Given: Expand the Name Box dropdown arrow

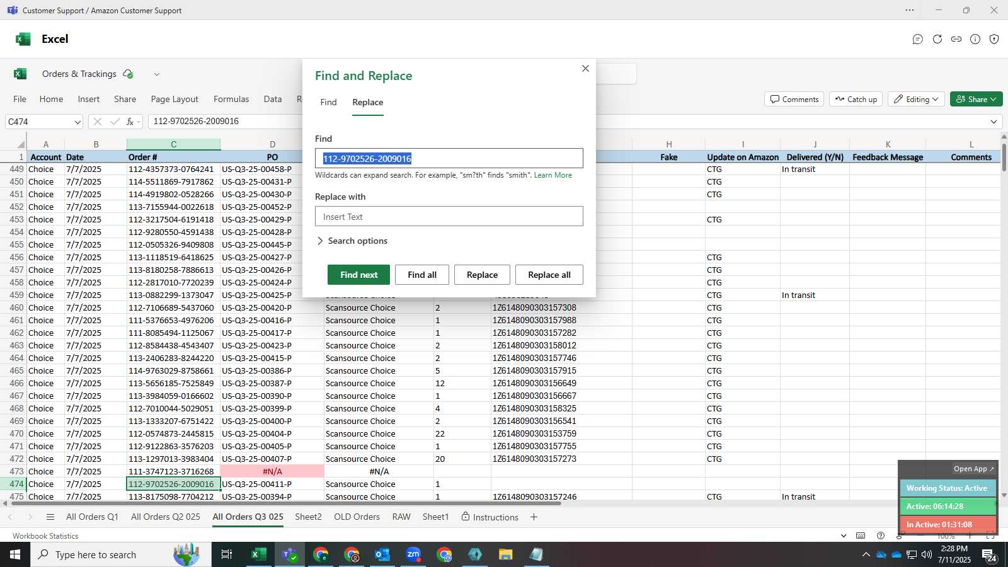Looking at the screenshot, I should tap(77, 122).
